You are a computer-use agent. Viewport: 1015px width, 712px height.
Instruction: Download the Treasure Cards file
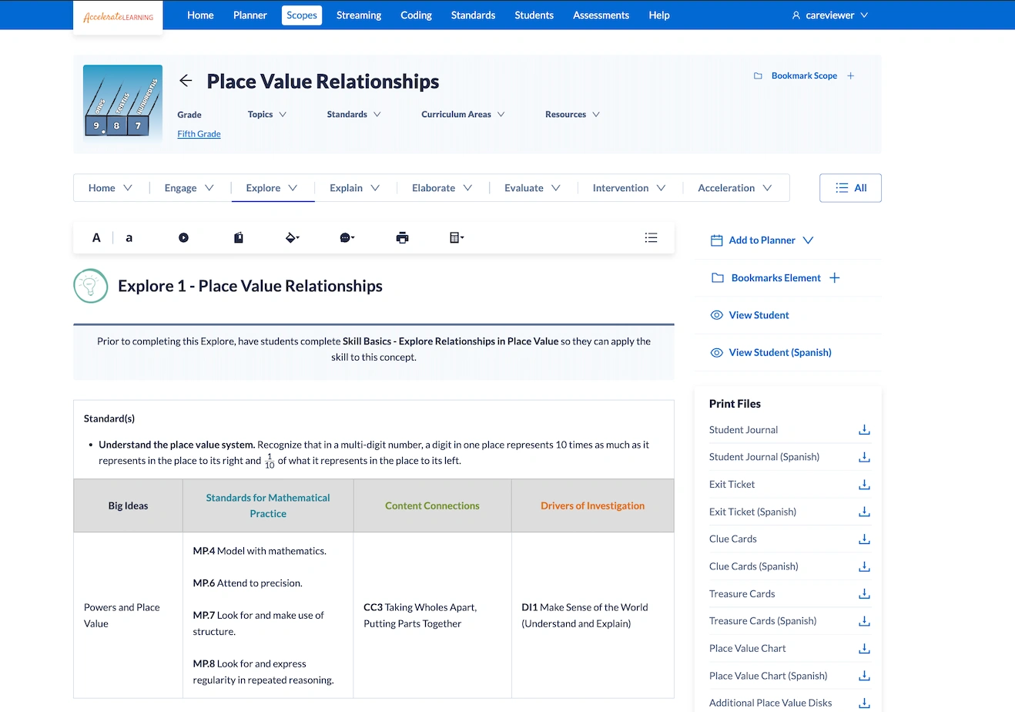864,594
